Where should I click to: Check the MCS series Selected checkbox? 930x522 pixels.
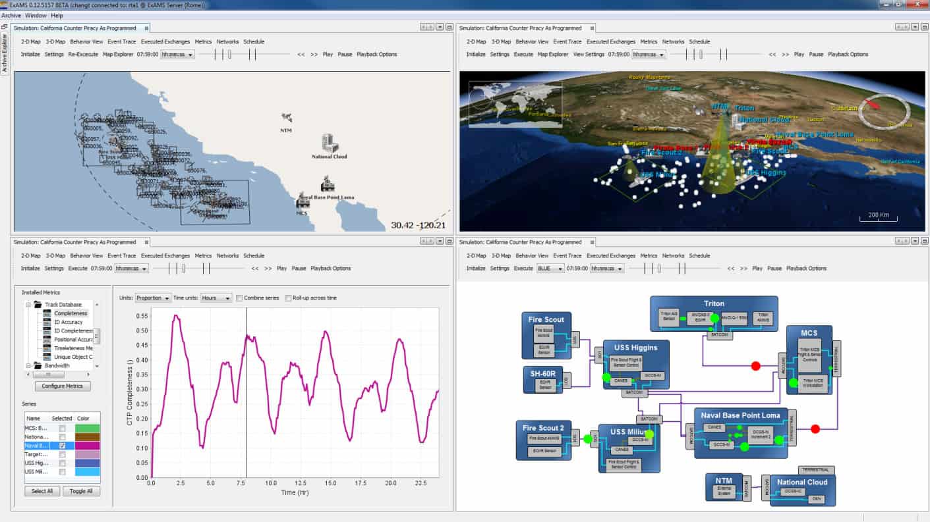point(62,429)
